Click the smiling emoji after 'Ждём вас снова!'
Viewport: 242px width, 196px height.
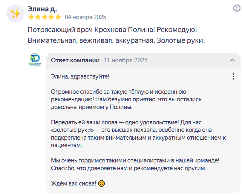pyautogui.click(x=101, y=183)
